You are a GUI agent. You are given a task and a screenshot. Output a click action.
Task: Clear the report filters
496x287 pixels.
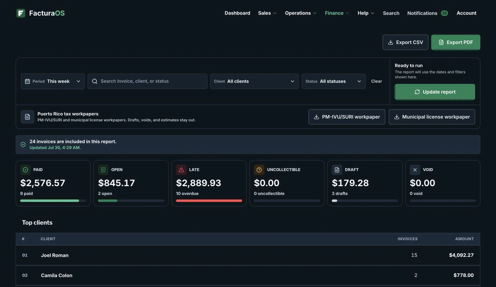tap(376, 81)
